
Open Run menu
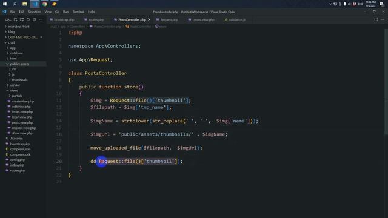tap(66, 12)
